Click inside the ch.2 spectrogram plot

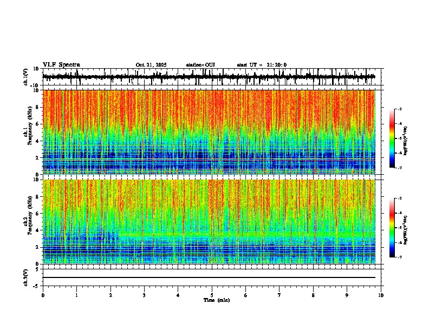209,222
